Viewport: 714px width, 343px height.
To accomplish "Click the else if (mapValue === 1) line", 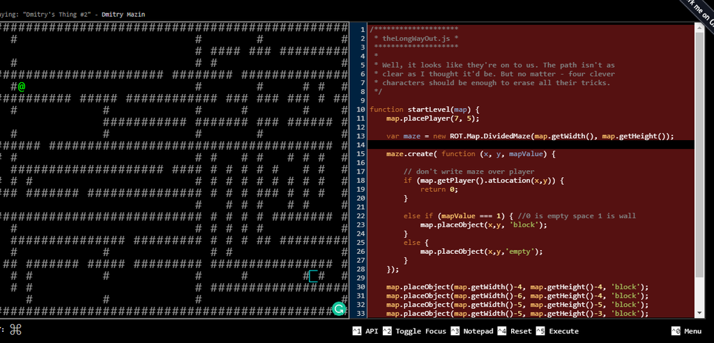I will [x=519, y=216].
